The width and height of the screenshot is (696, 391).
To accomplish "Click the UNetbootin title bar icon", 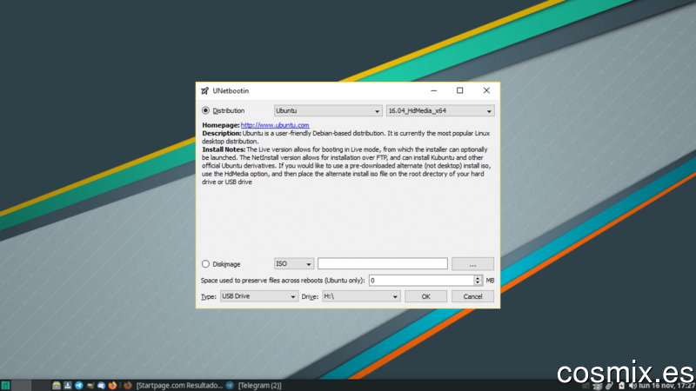I will tap(204, 91).
